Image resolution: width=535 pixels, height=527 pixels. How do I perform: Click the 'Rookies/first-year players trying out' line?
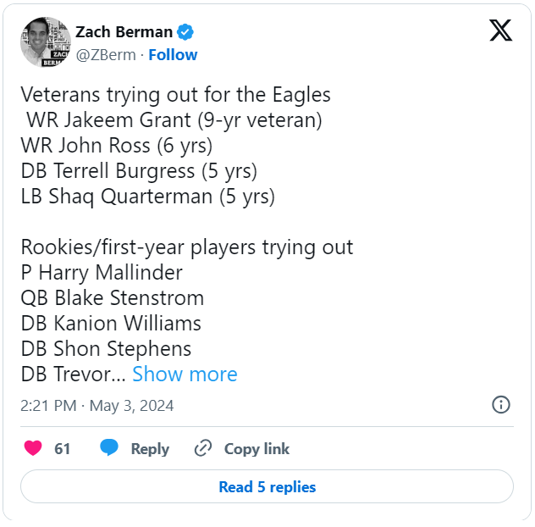[x=186, y=247]
